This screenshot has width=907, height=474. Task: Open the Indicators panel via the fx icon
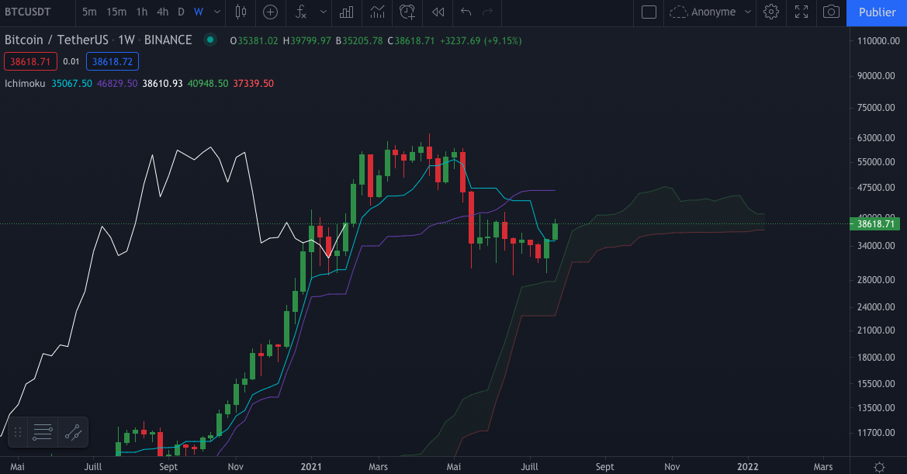pyautogui.click(x=300, y=13)
